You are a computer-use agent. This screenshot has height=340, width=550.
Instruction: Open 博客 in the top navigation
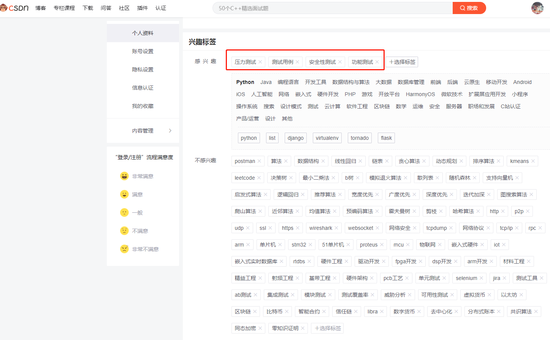pyautogui.click(x=41, y=8)
